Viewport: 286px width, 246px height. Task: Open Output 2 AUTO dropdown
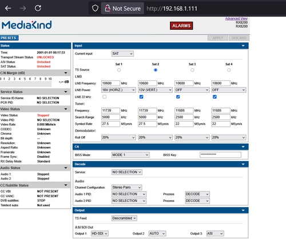coord(157,233)
